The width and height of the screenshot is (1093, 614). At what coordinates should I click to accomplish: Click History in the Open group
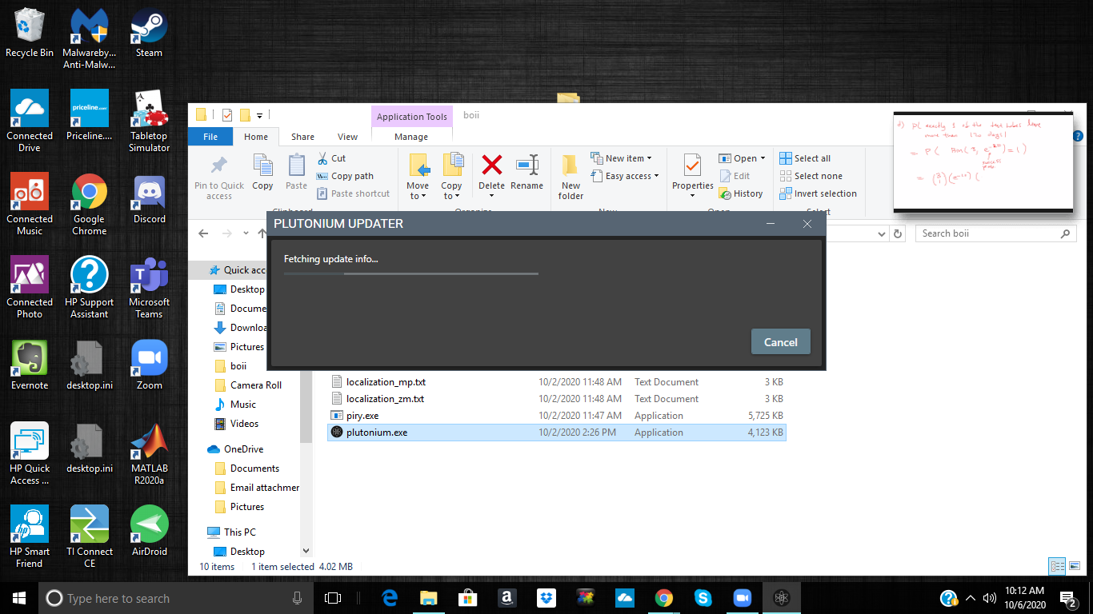(x=741, y=193)
